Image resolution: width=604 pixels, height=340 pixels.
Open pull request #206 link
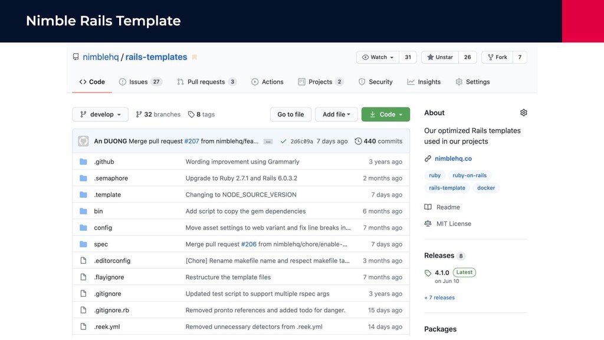pos(249,244)
